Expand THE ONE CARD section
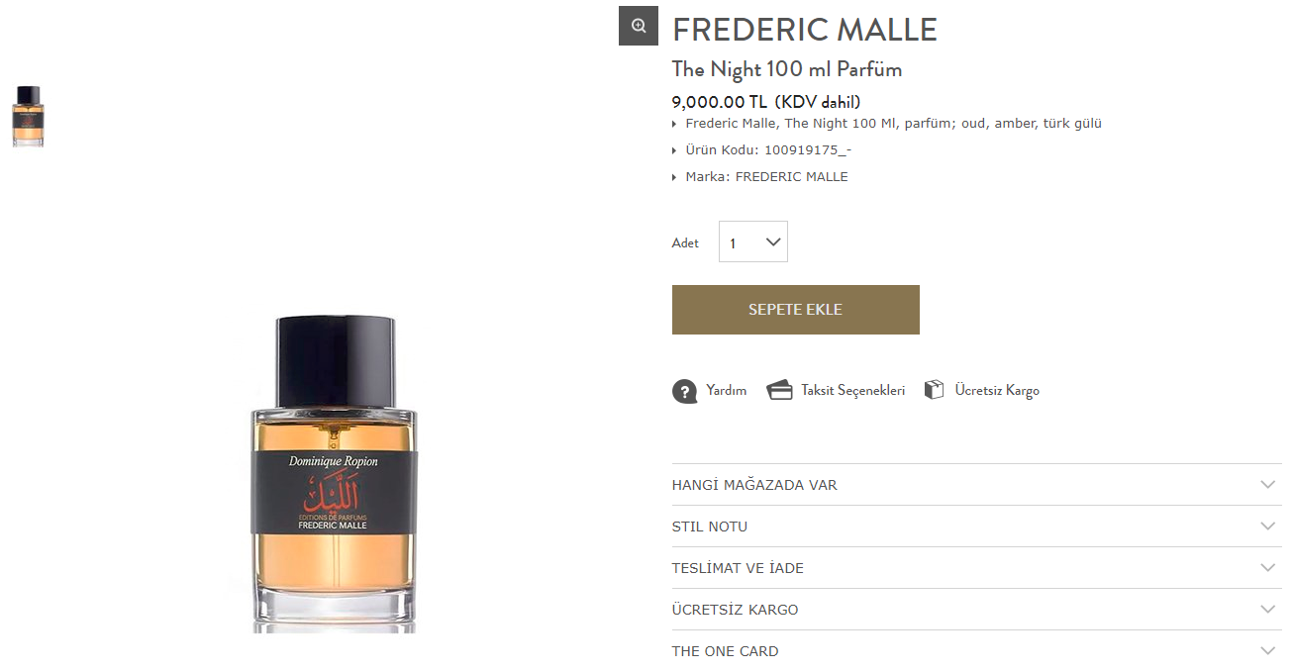 coord(976,651)
